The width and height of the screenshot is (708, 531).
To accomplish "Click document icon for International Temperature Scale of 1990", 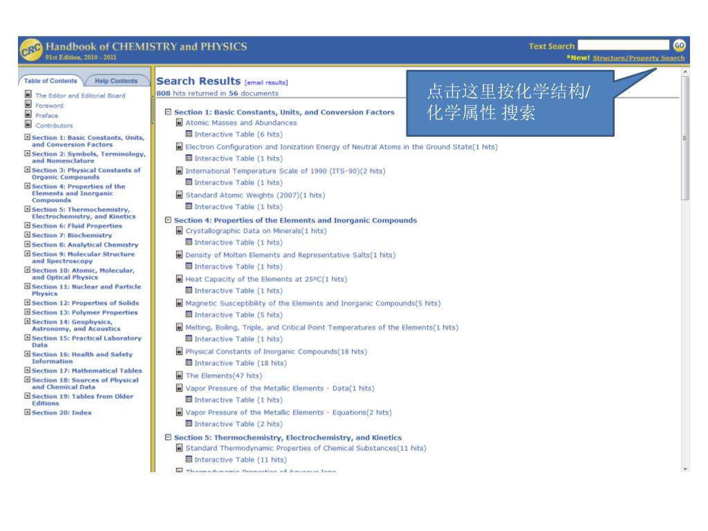I will [x=179, y=171].
